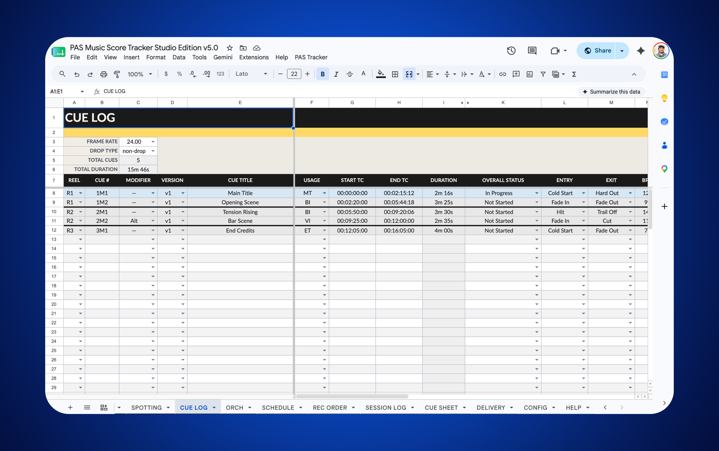
Task: Open the fill color bucket
Action: tap(380, 74)
